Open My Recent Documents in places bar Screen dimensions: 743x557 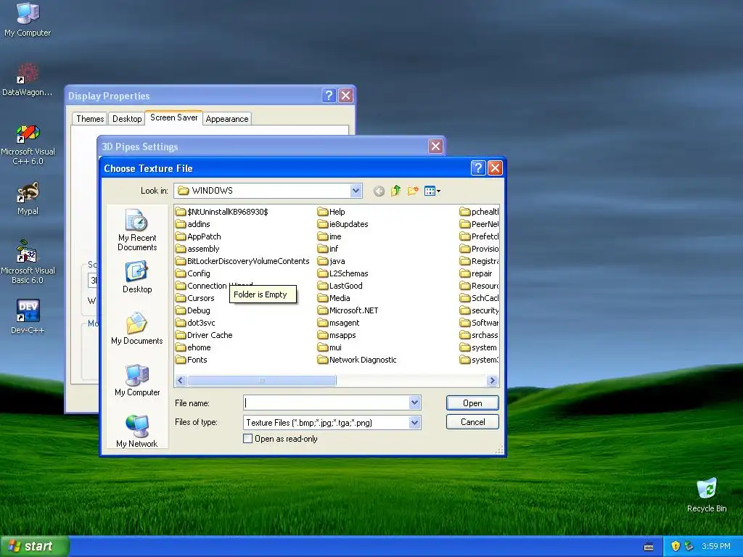(137, 230)
